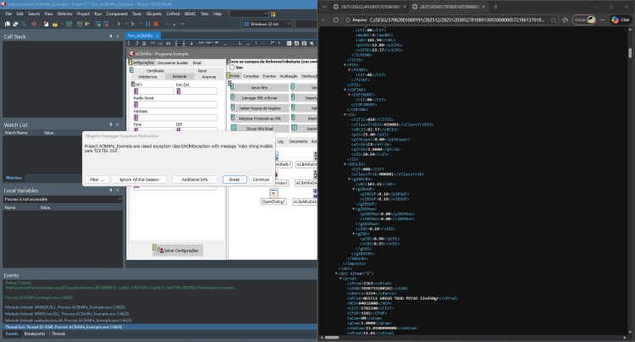The image size is (635, 342).
Task: Reload the page in Edge browser
Action: pyautogui.click(x=336, y=19)
